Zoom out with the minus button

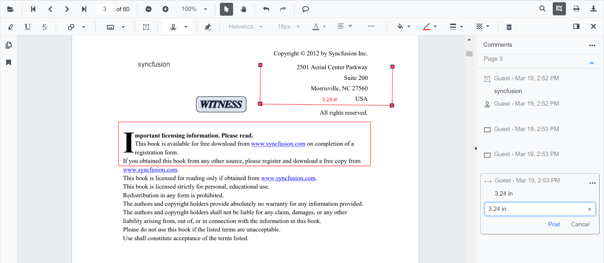(148, 9)
